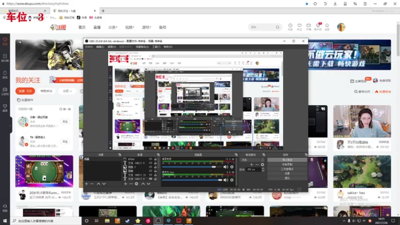Move source down in OBS sources panel
400x225 pixels.
148,183
